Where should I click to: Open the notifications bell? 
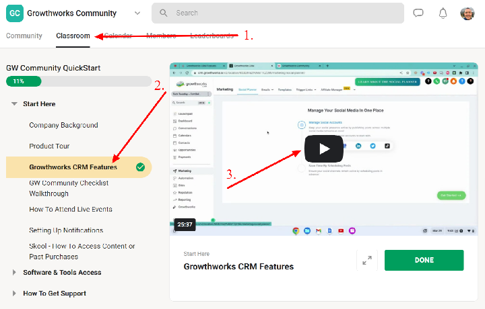coord(443,13)
